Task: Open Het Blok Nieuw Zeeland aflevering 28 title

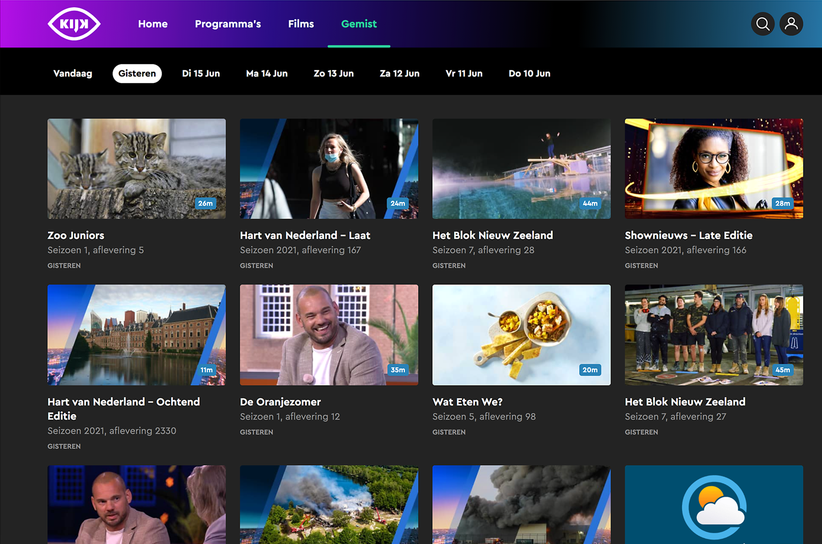Action: click(493, 235)
